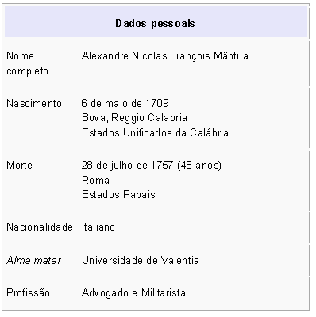
Task: Click the Nascimento label
Action: 34,103
